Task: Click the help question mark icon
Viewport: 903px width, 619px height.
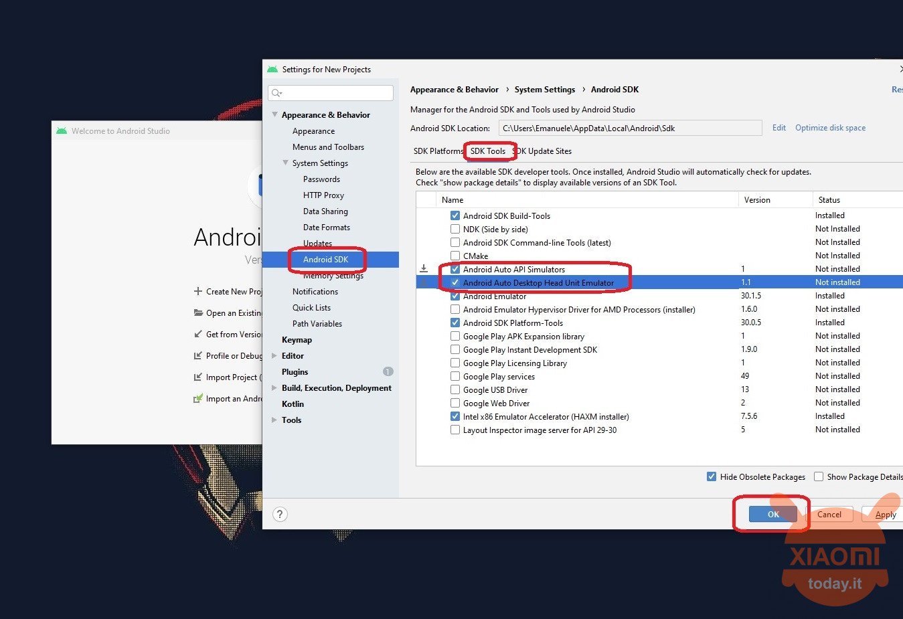Action: [x=280, y=514]
